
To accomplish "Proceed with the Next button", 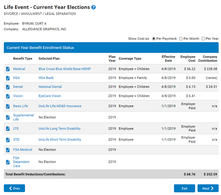I will point(208,188).
